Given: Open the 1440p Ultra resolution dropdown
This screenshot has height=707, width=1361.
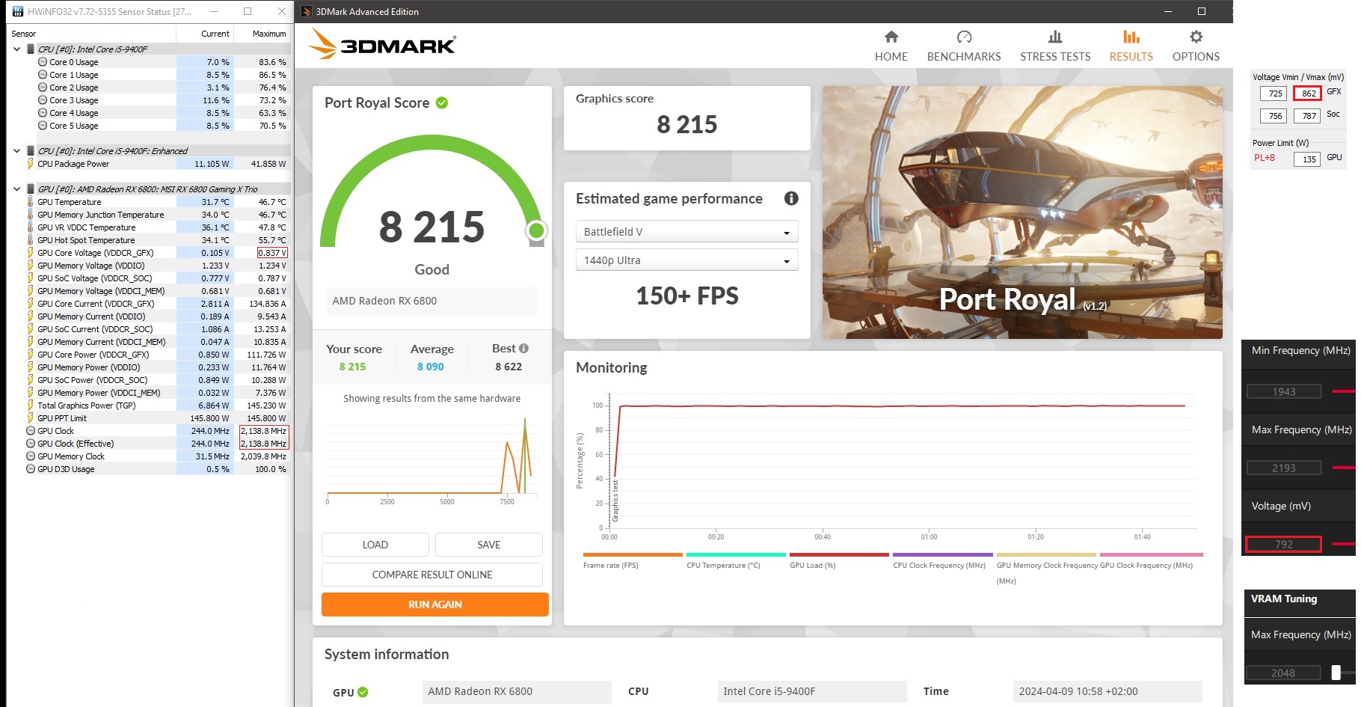Looking at the screenshot, I should [x=686, y=260].
